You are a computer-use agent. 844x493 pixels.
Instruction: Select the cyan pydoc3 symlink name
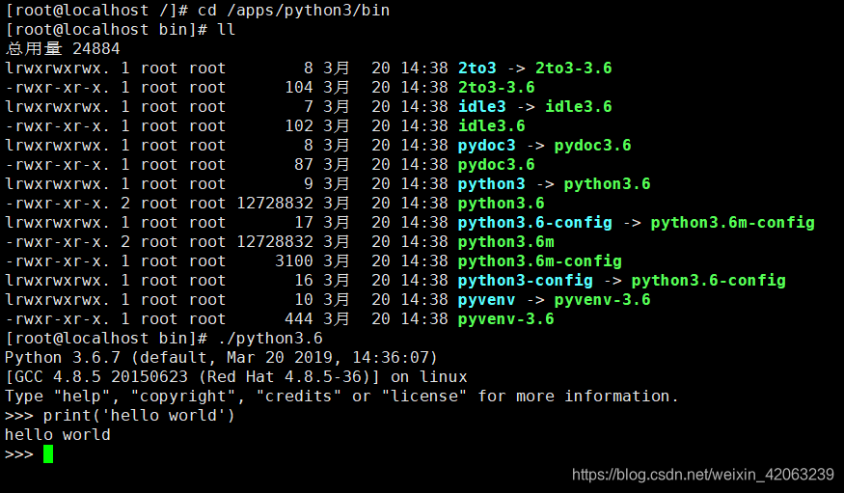[x=486, y=146]
